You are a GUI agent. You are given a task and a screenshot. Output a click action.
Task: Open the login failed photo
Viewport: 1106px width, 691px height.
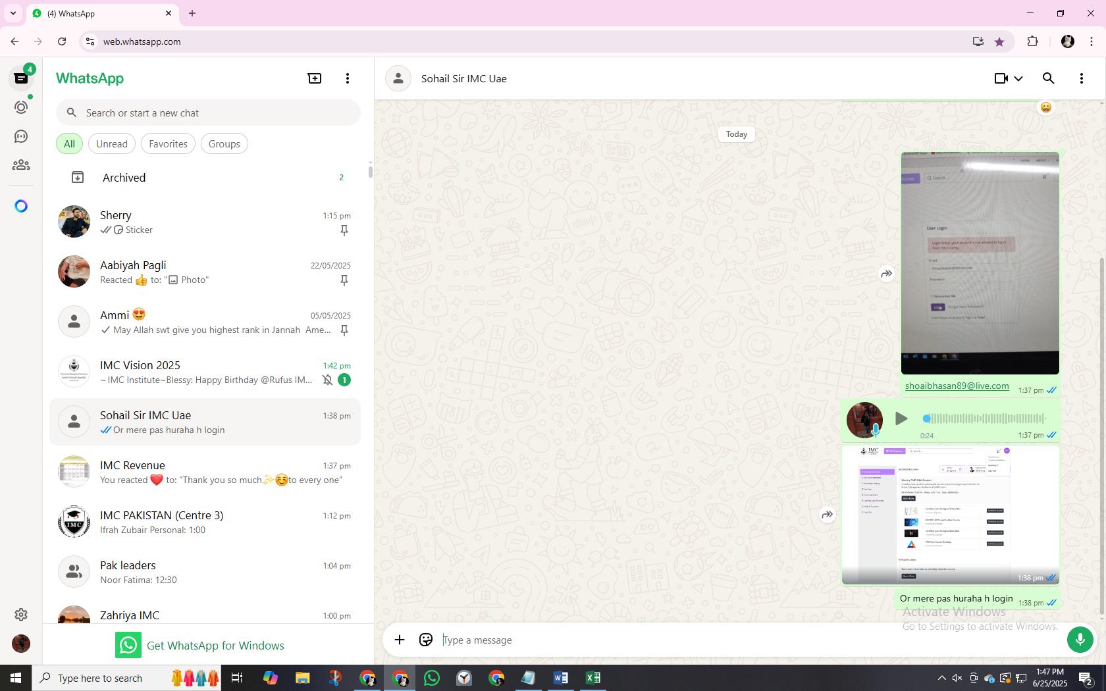click(980, 263)
